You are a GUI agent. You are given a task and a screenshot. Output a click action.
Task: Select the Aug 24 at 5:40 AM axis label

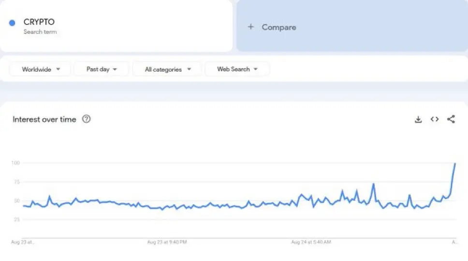[311, 242]
